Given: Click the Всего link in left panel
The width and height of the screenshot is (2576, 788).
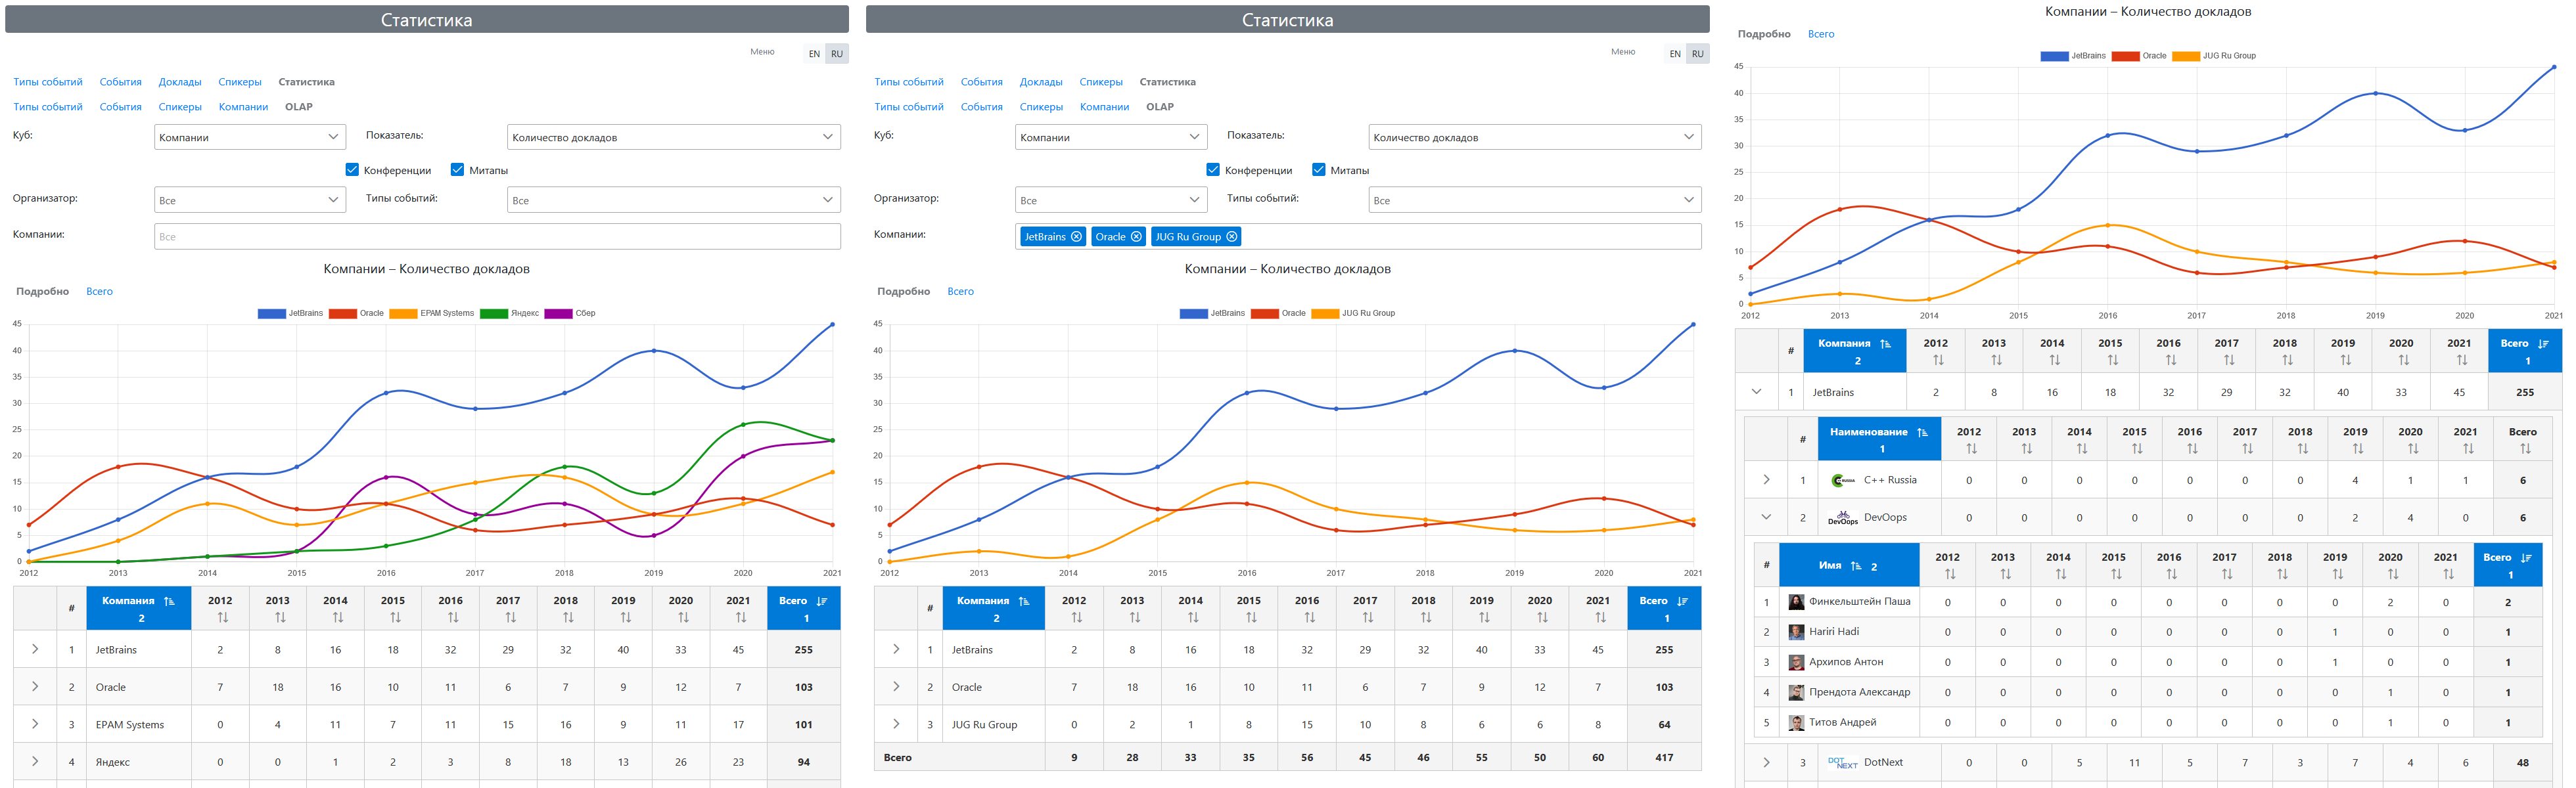Looking at the screenshot, I should point(99,292).
